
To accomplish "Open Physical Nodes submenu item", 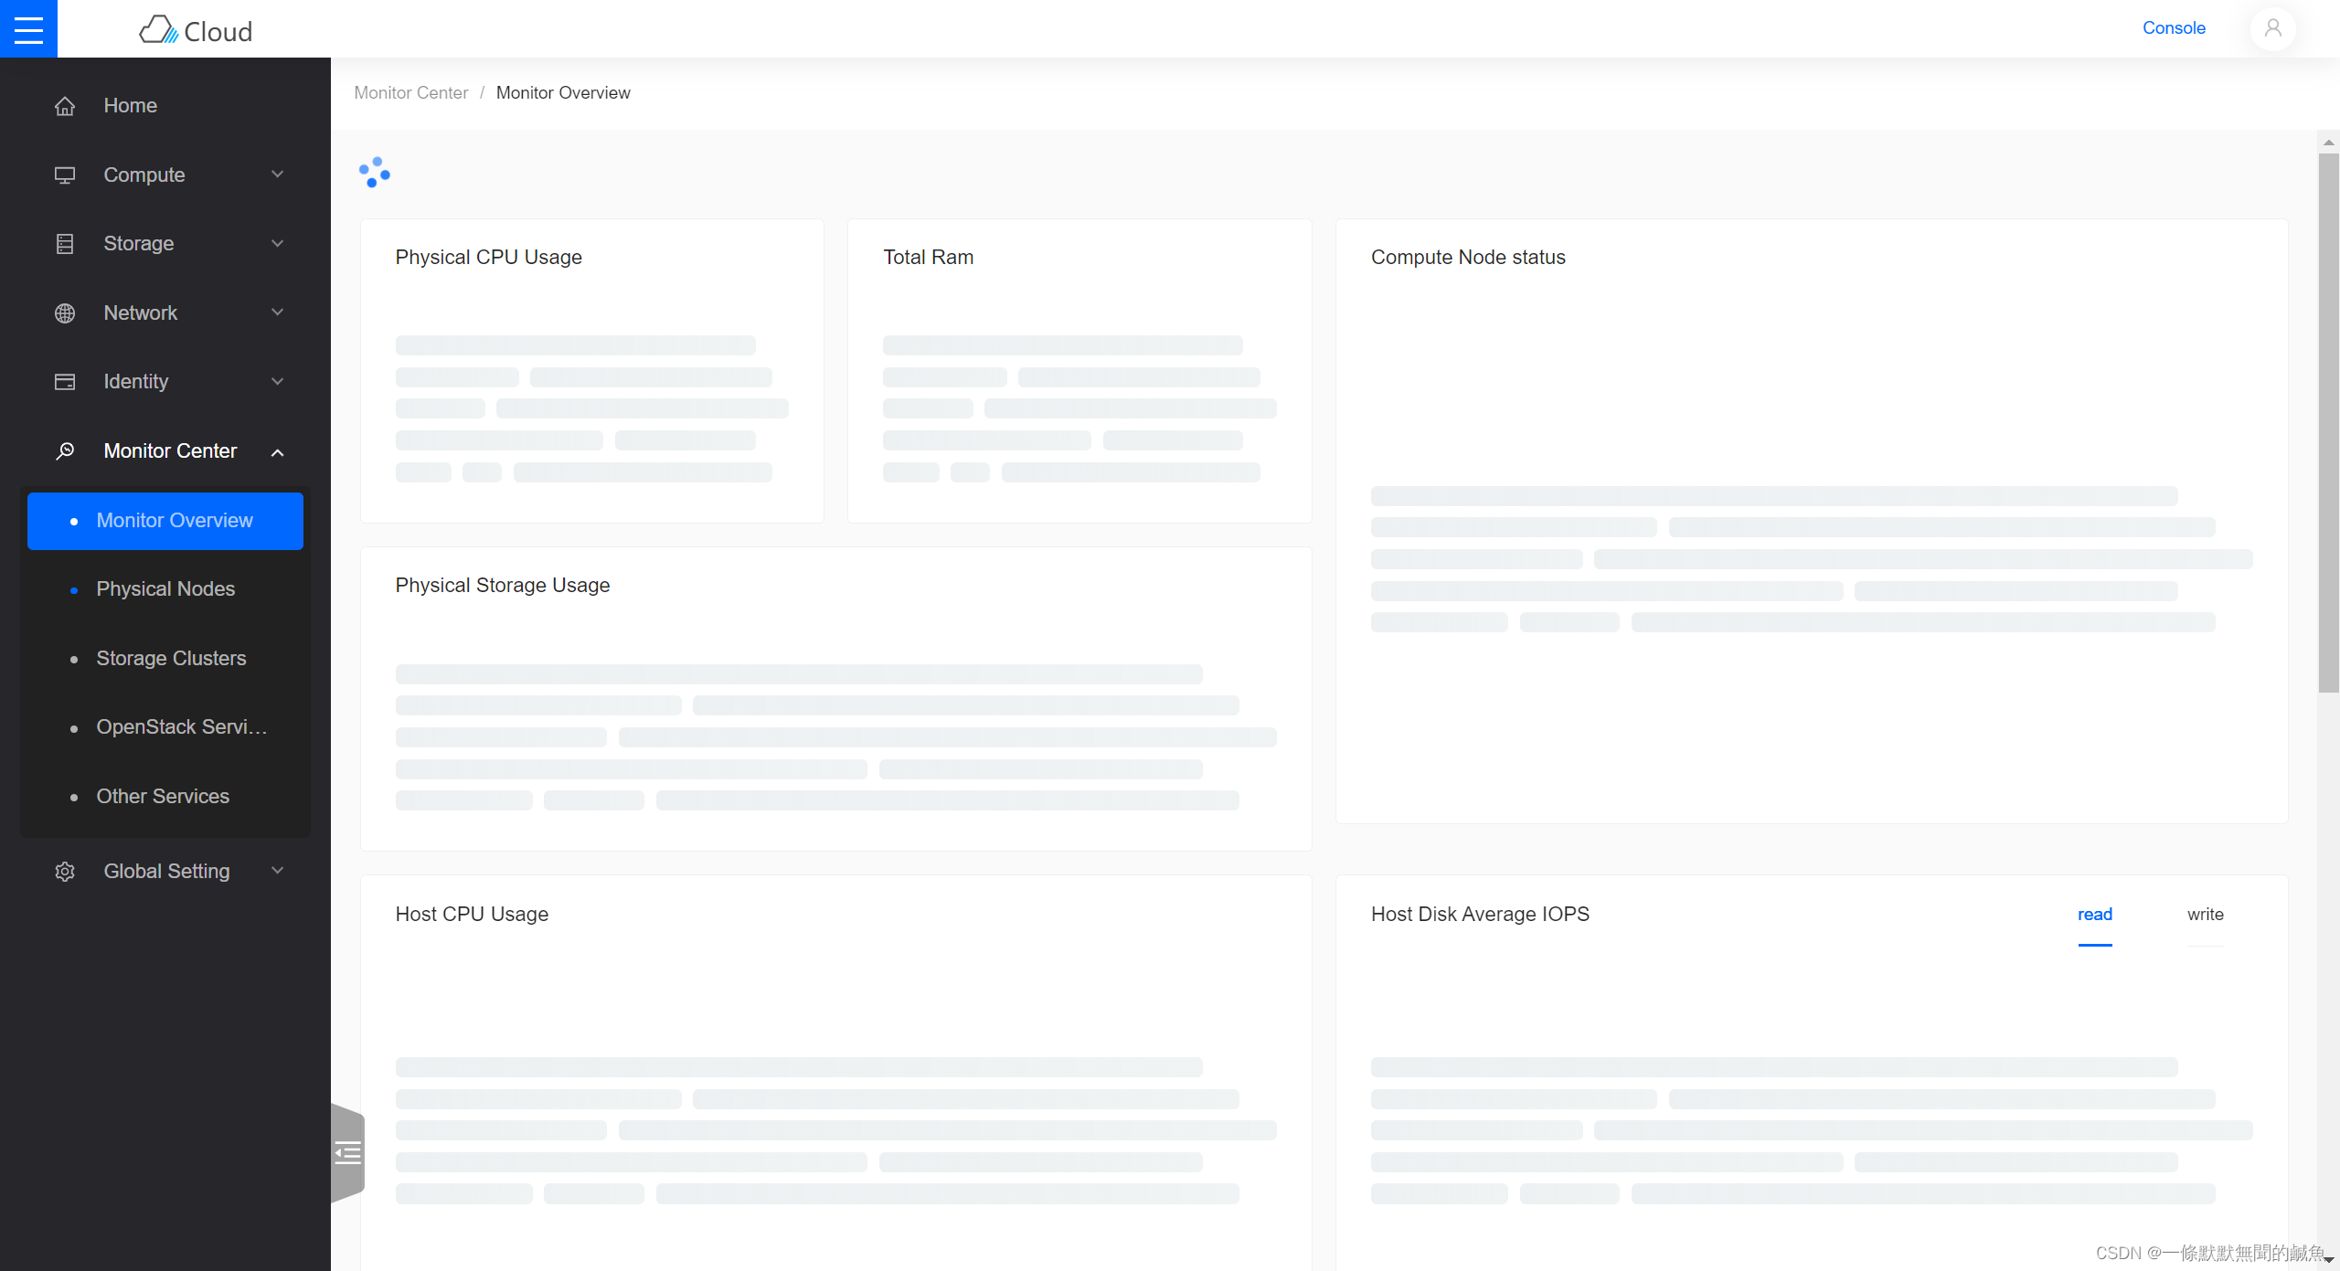I will pos(165,589).
